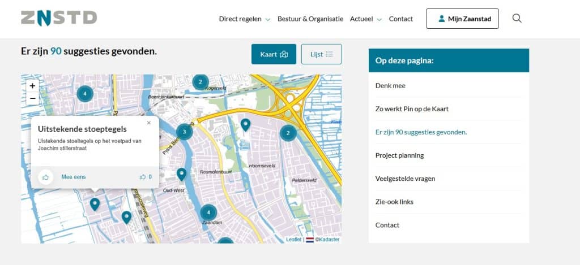This screenshot has height=265, width=580.
Task: Go to Veelgestelde vragen section link
Action: 405,179
